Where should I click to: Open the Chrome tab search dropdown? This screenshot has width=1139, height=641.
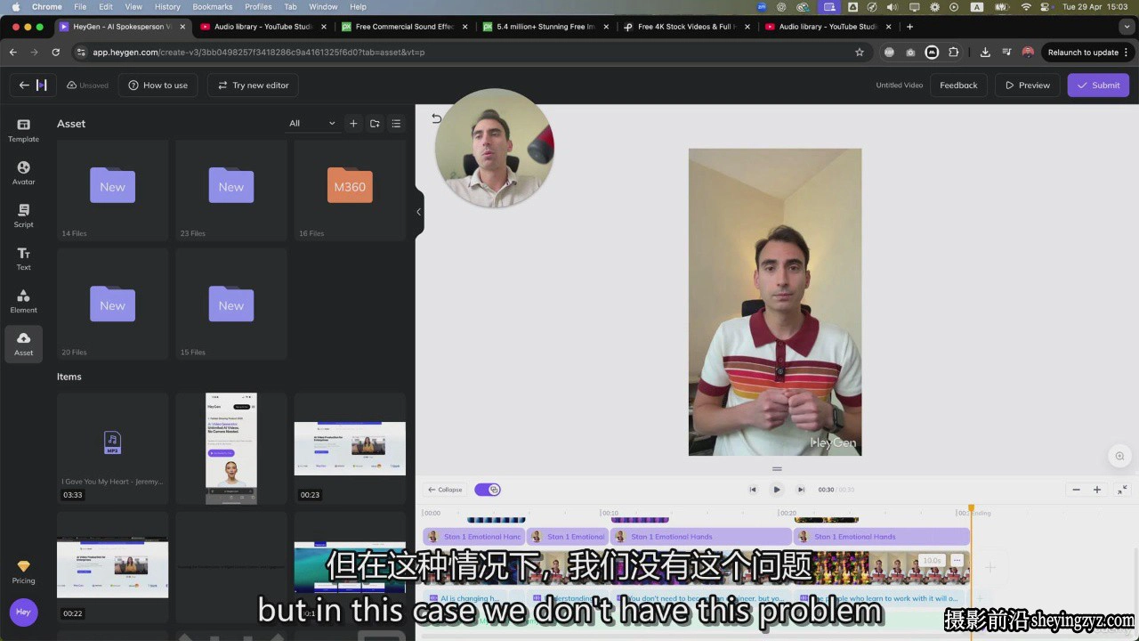(1127, 27)
